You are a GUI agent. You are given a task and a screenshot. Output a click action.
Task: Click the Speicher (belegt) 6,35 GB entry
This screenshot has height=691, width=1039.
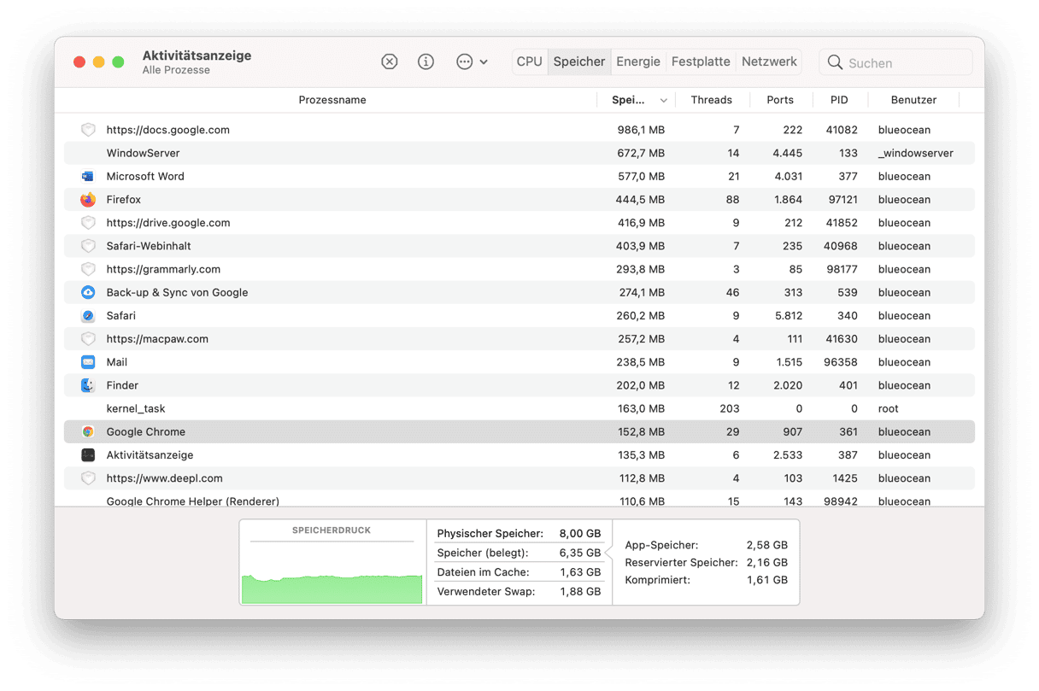(519, 553)
